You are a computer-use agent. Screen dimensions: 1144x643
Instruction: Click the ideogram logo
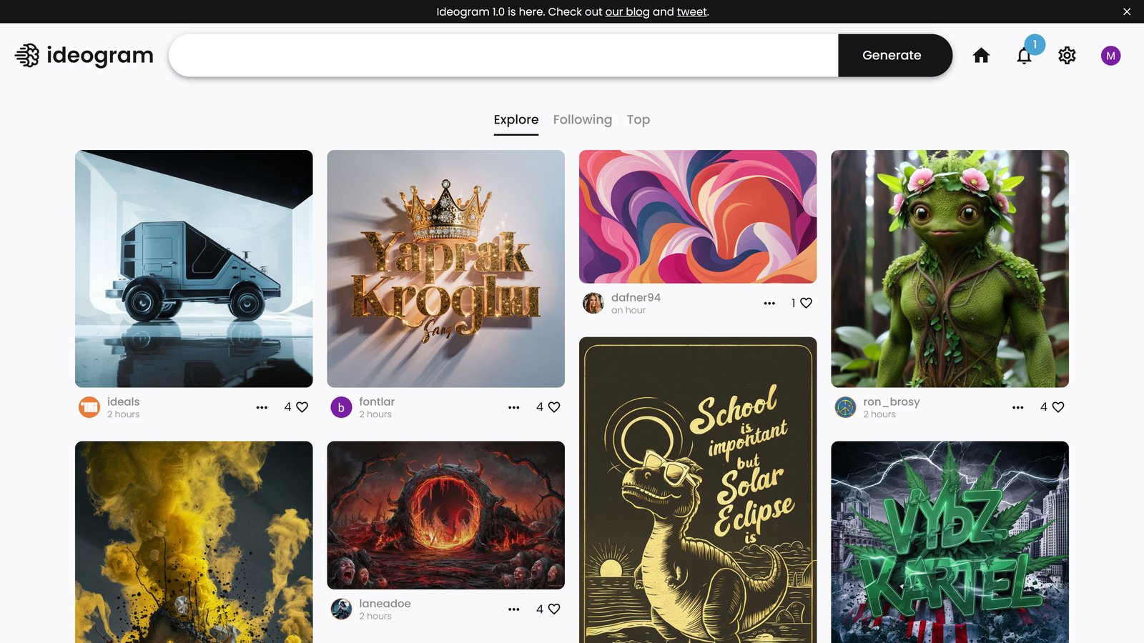(84, 56)
